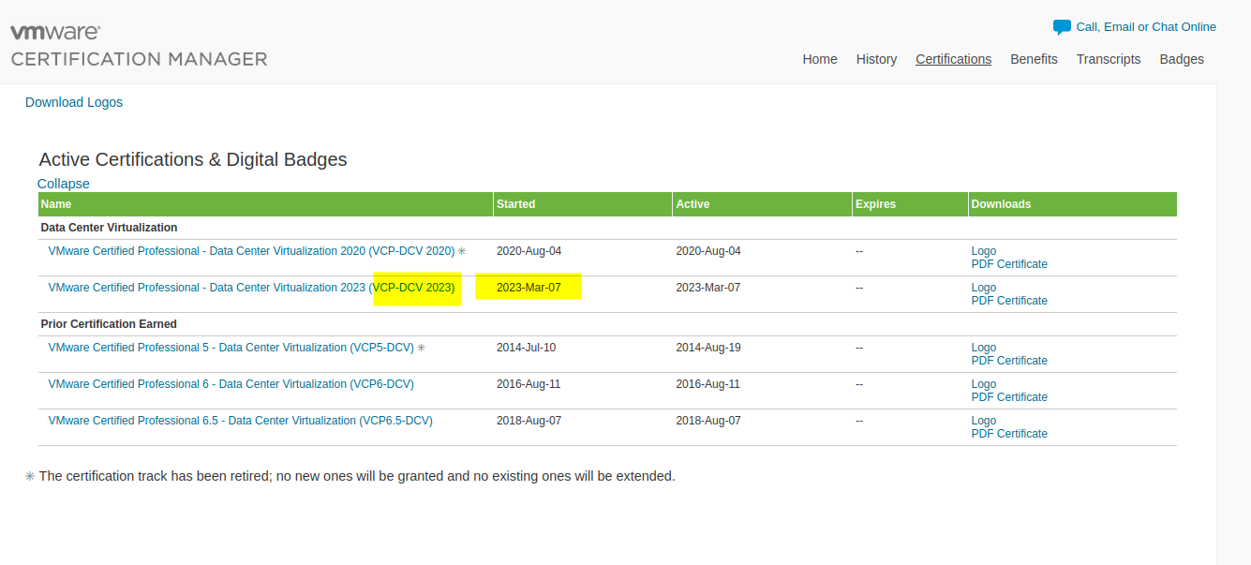Click the Download Logos link
The width and height of the screenshot is (1251, 565).
74,102
